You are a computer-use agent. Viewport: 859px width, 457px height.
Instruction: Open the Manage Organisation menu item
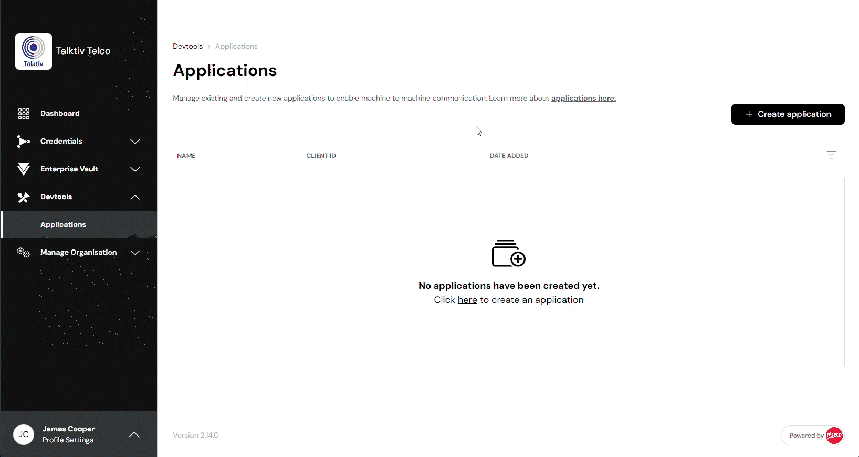(x=79, y=252)
